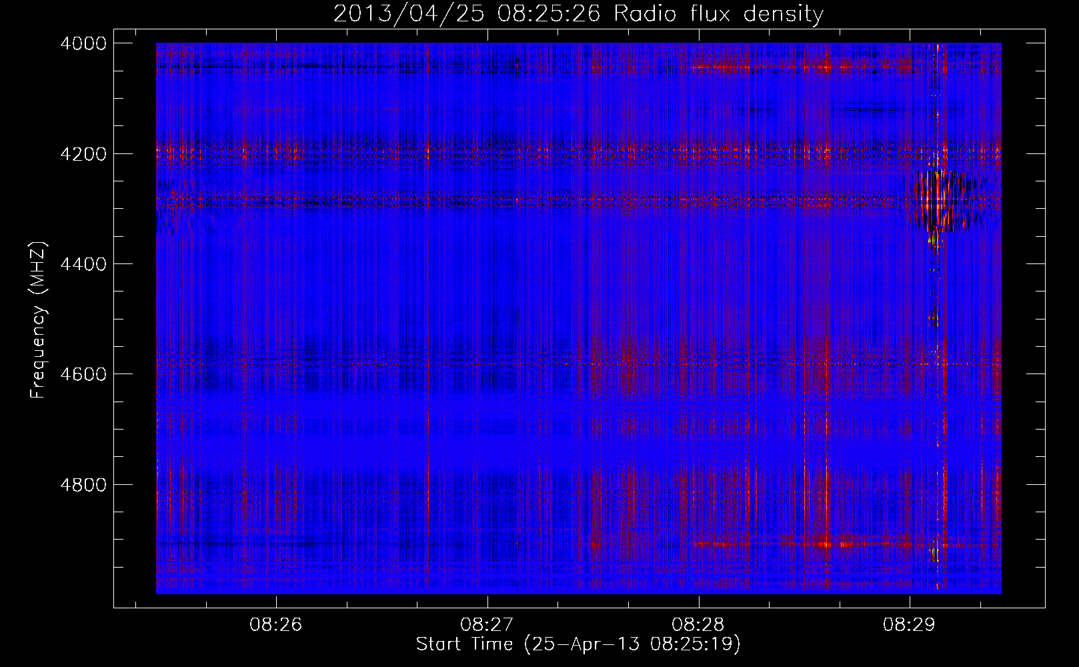Click the 'Frequency (MHZ)' axis label
Viewport: 1079px width, 667px height.
click(39, 320)
